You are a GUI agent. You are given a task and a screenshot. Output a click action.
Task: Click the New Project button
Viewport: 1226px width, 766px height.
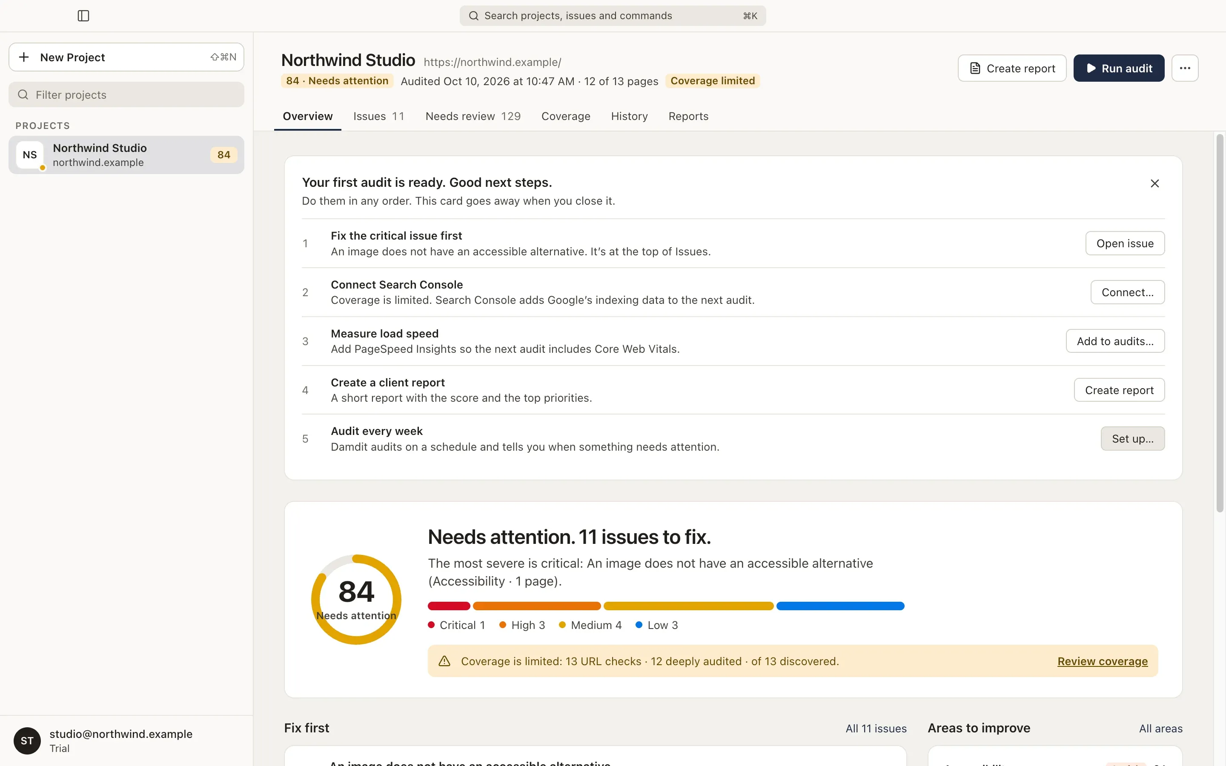pyautogui.click(x=126, y=57)
